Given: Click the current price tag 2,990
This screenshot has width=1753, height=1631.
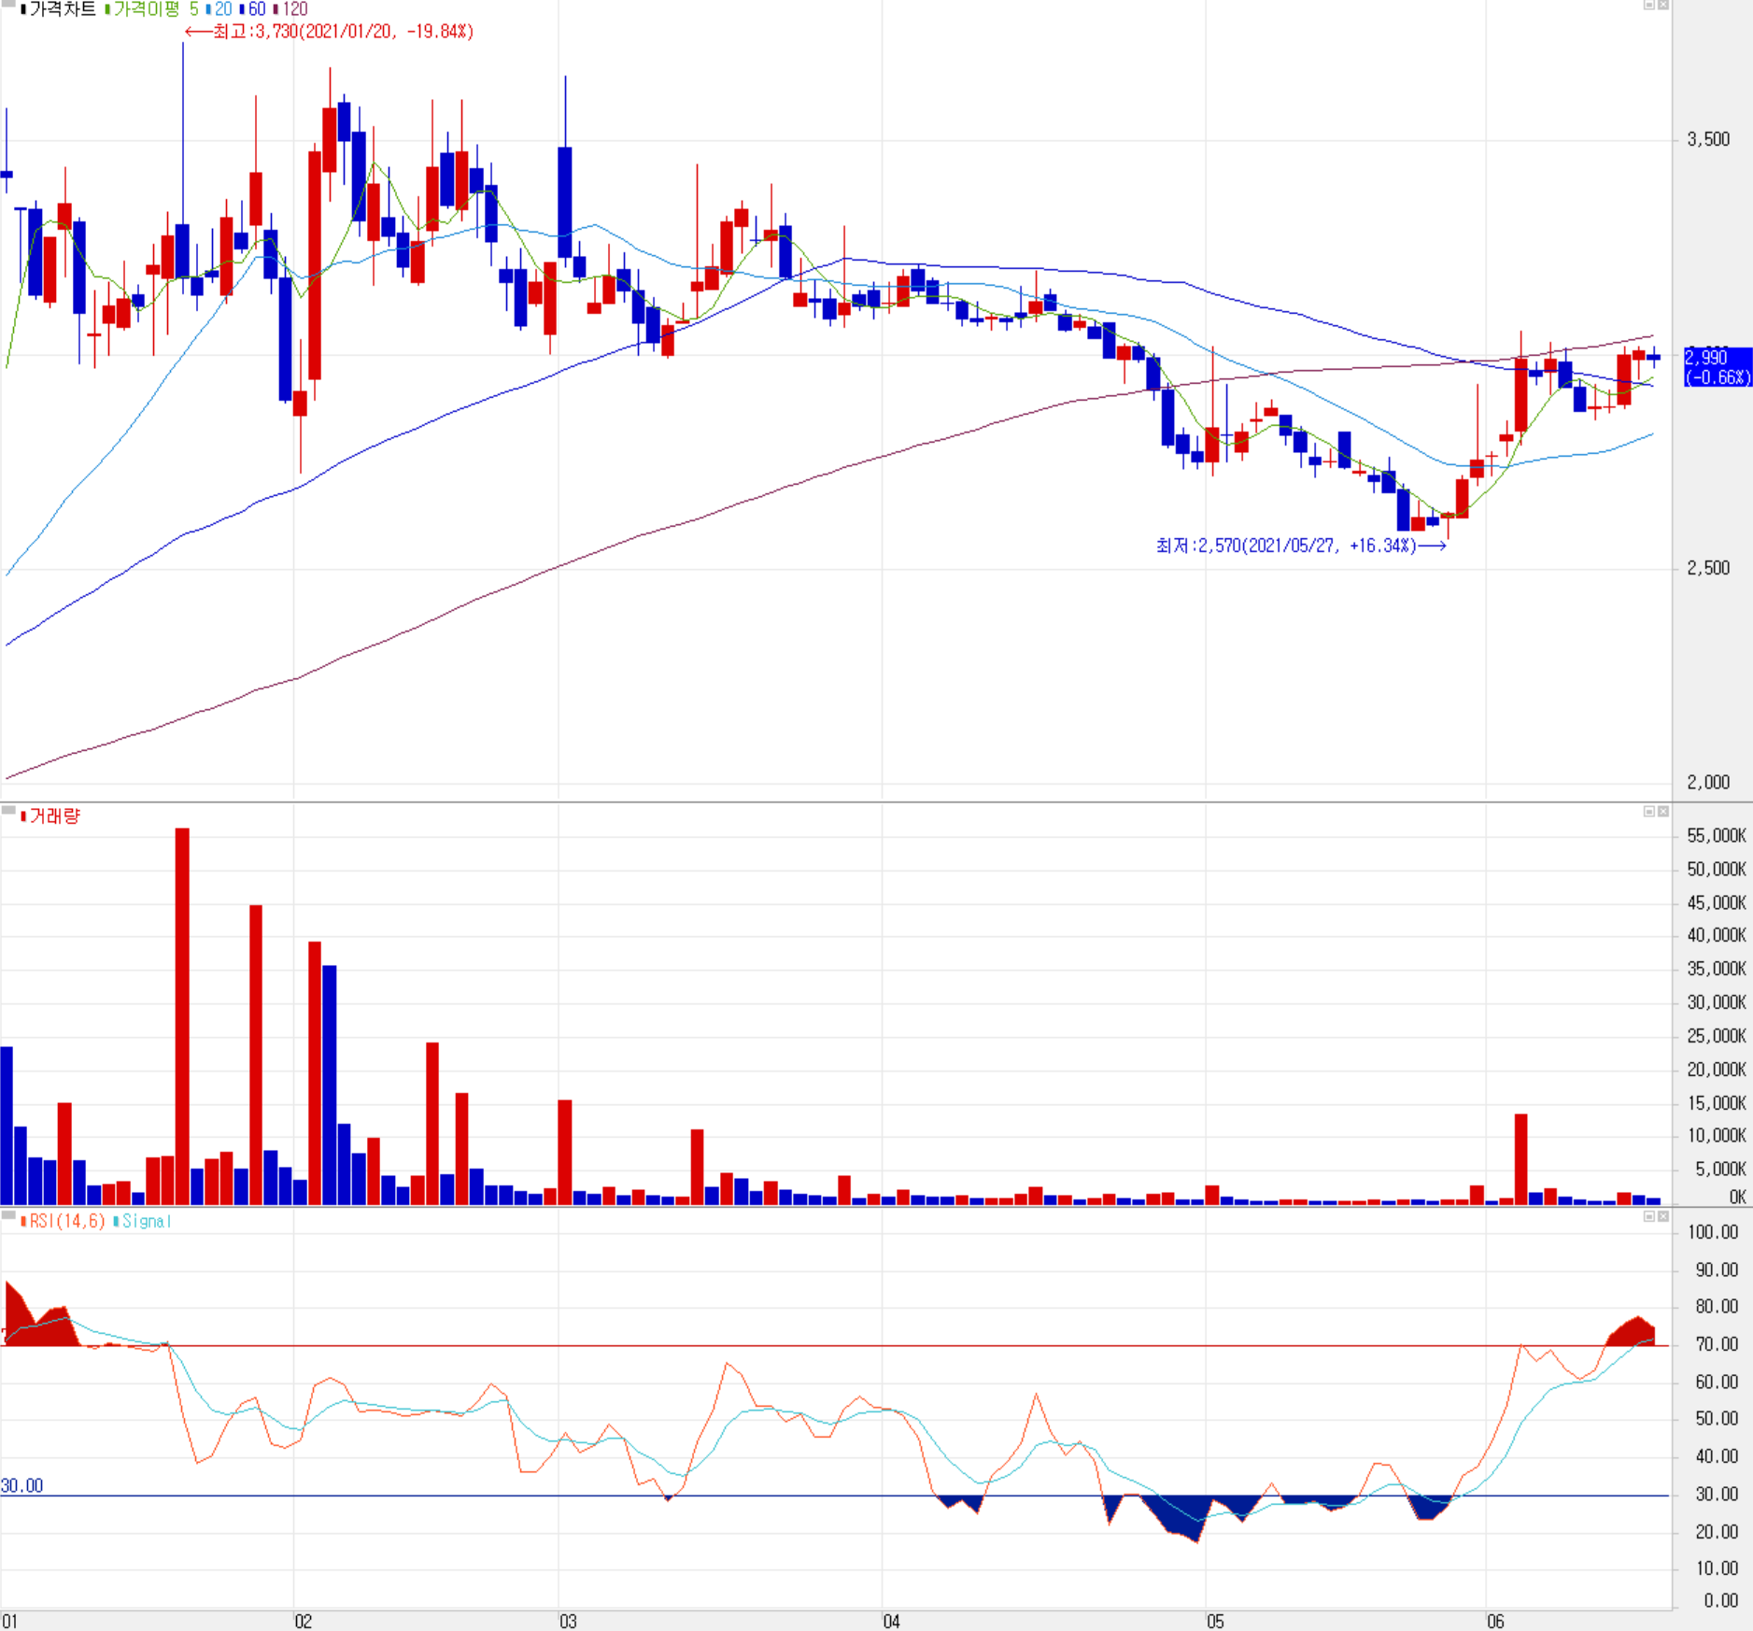Looking at the screenshot, I should tap(1718, 367).
